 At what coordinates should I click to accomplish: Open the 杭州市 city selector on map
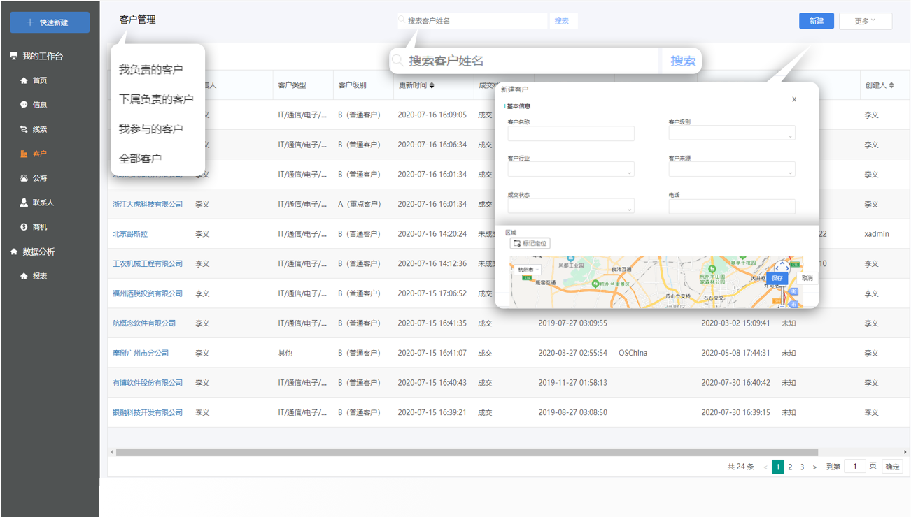pyautogui.click(x=528, y=270)
